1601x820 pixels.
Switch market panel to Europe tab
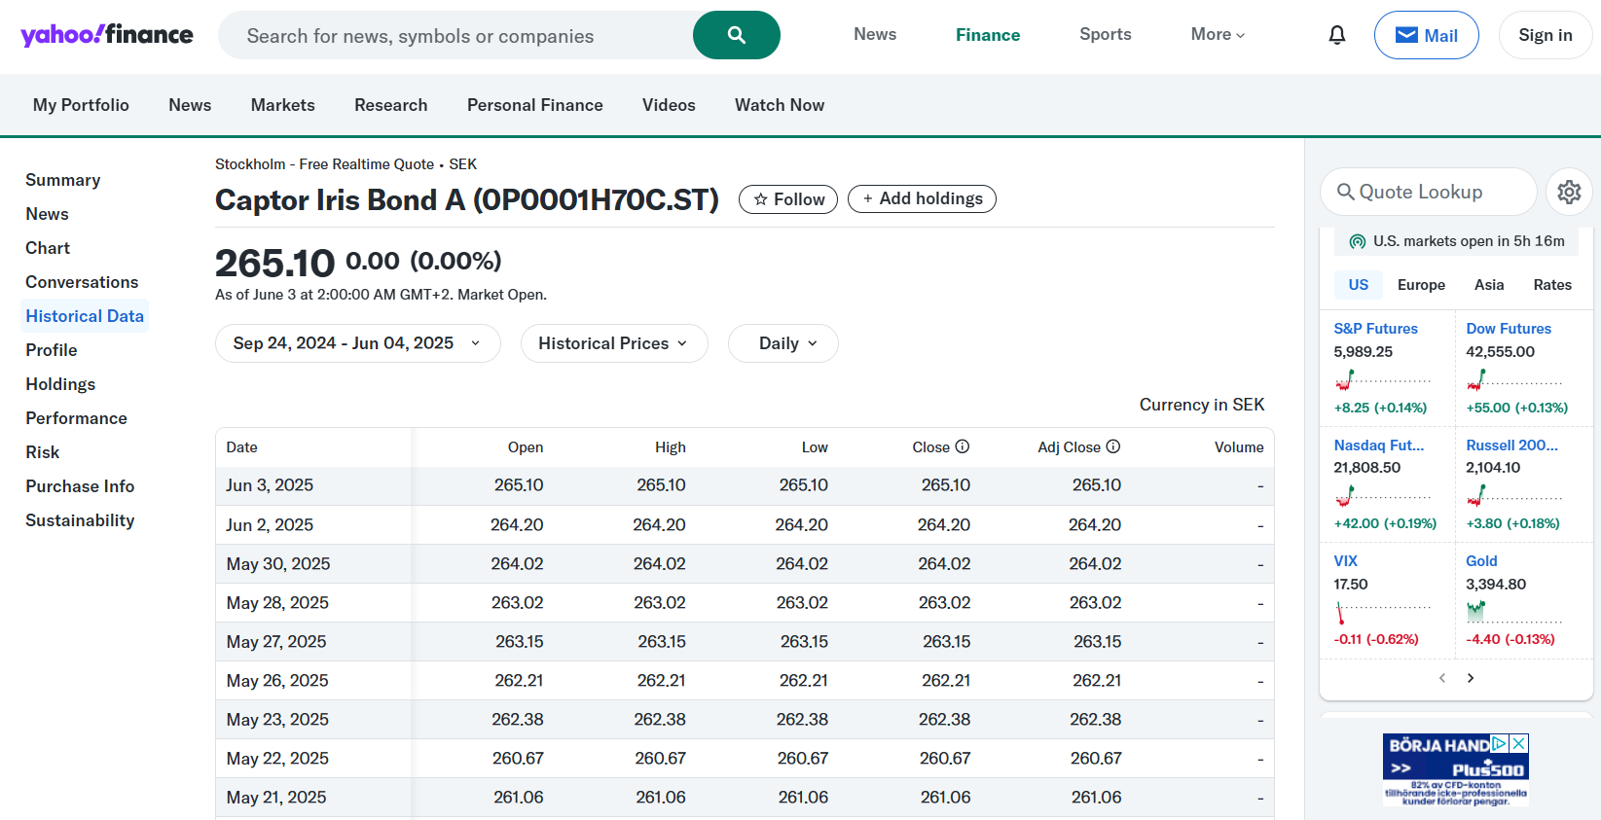coord(1421,285)
